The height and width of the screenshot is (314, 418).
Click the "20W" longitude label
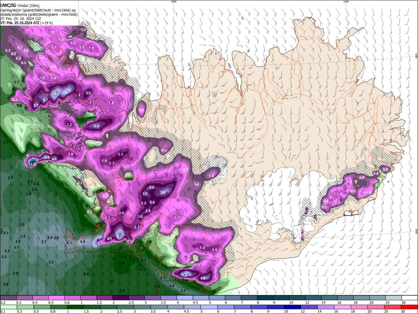pyautogui.click(x=174, y=2)
